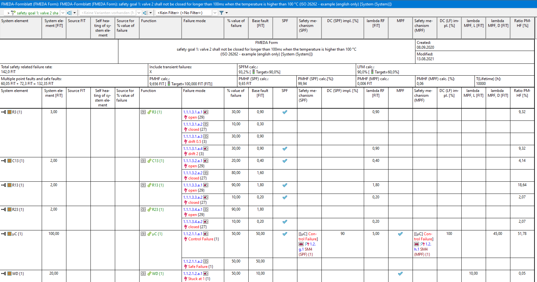Click the function box icon left of R3 function

[x=143, y=112]
